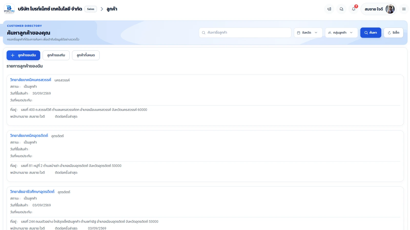Click the magnifier icon in search field
This screenshot has width=410, height=230.
click(203, 33)
